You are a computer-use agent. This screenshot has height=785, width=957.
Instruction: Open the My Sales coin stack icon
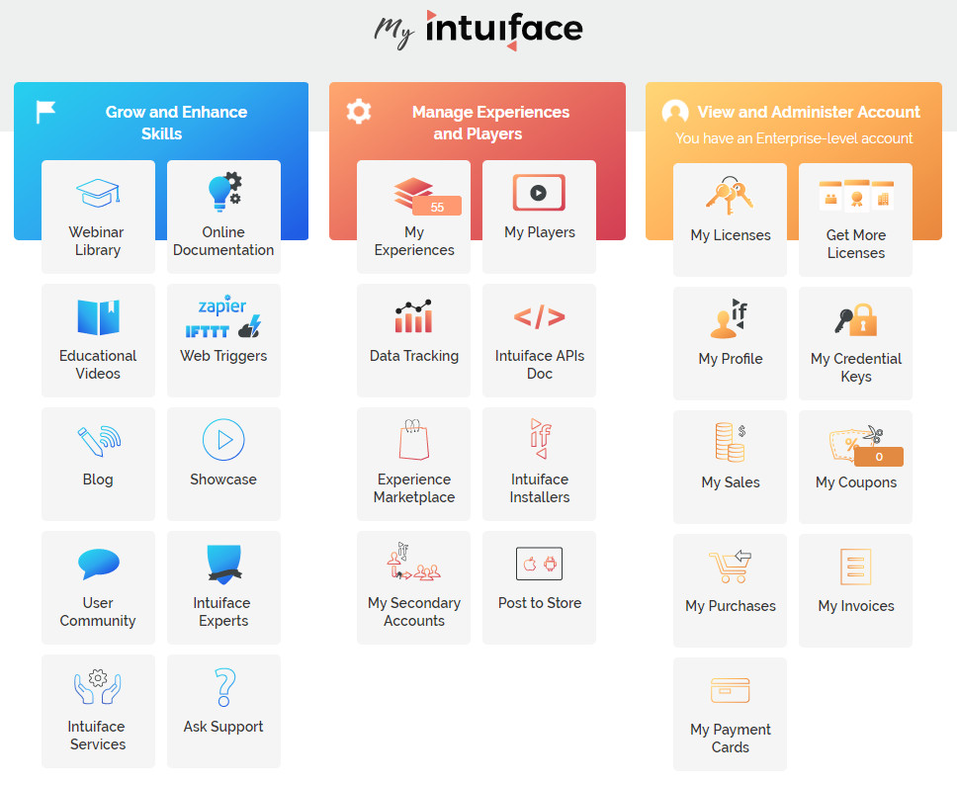[731, 442]
